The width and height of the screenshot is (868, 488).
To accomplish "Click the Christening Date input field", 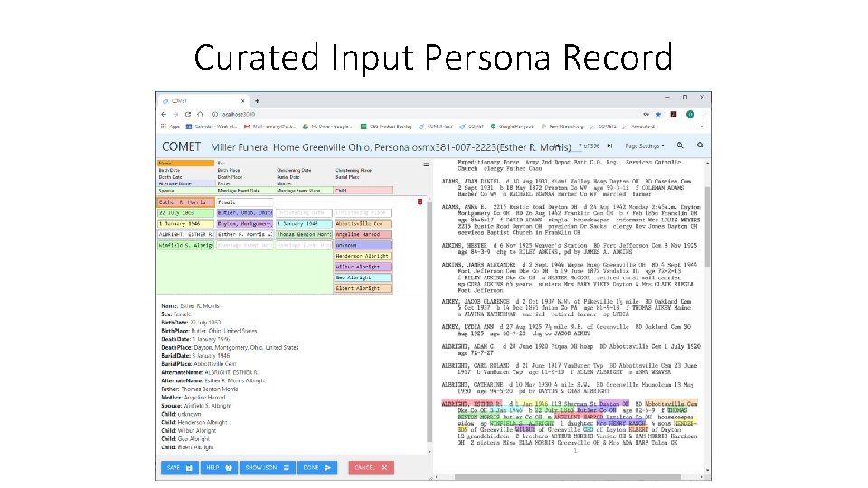I will [x=304, y=213].
